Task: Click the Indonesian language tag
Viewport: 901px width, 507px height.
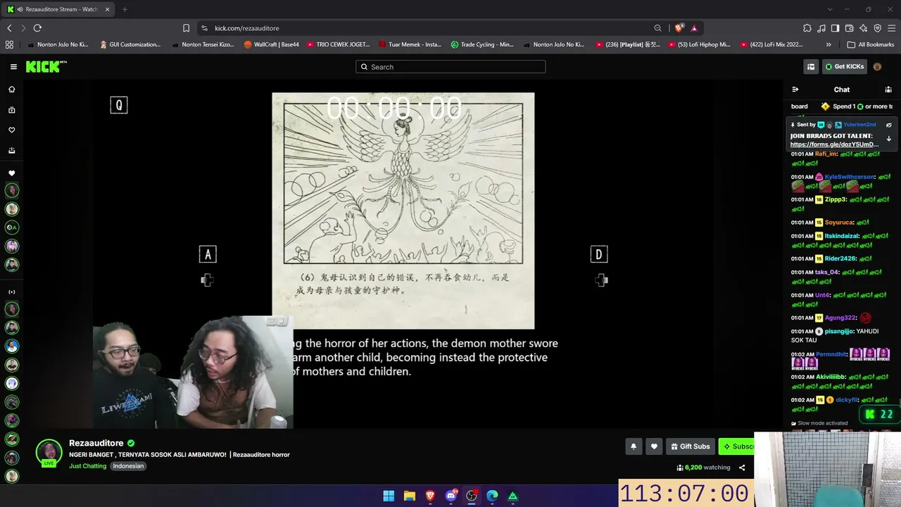Action: click(128, 466)
